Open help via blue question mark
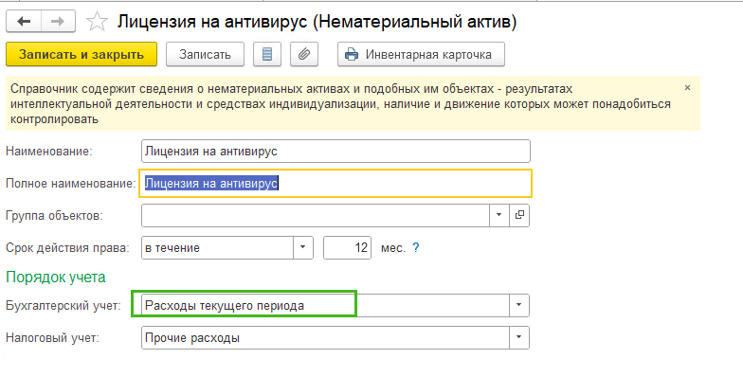The width and height of the screenshot is (743, 377). point(415,248)
